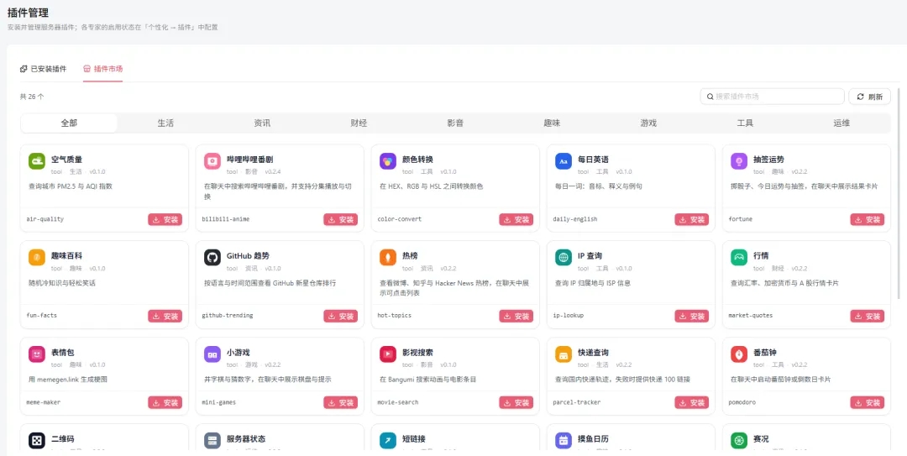Click the IP 查询 globe icon
907x456 pixels.
pos(564,258)
